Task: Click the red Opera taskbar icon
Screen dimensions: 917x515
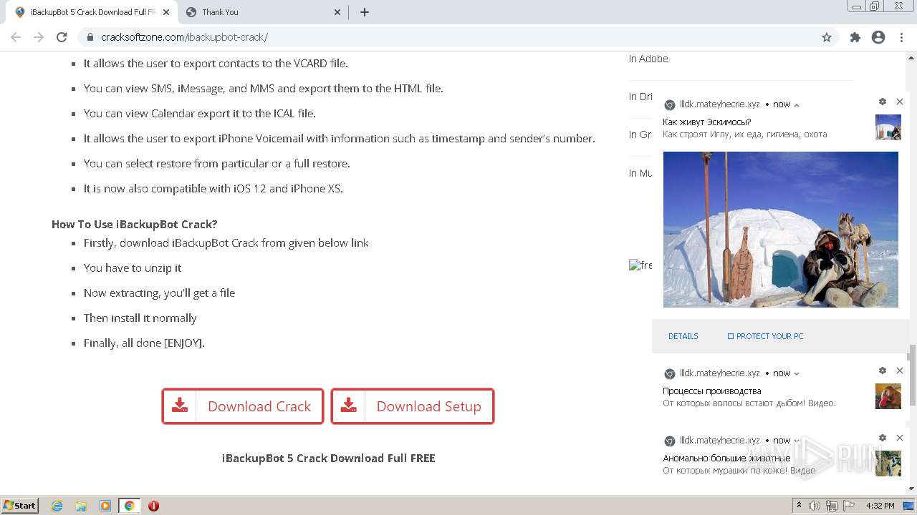Action: pyautogui.click(x=153, y=506)
